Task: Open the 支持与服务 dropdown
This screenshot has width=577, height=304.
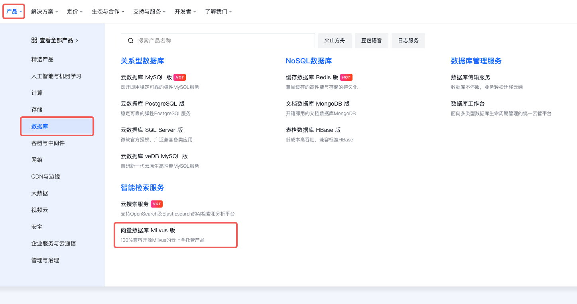Action: 150,12
